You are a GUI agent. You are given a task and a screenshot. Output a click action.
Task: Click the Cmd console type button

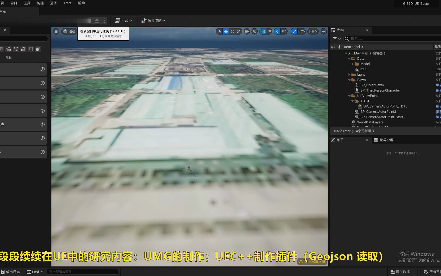pyautogui.click(x=34, y=272)
